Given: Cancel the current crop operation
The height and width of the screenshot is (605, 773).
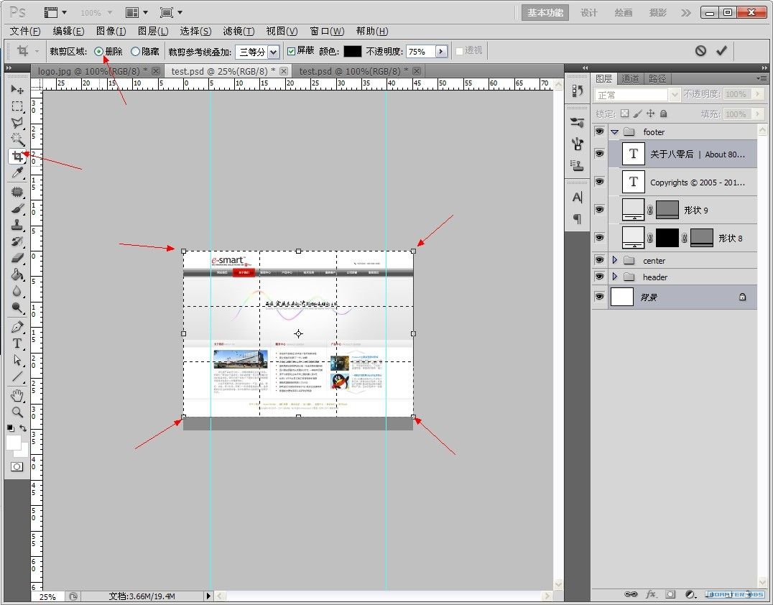Looking at the screenshot, I should pyautogui.click(x=700, y=51).
